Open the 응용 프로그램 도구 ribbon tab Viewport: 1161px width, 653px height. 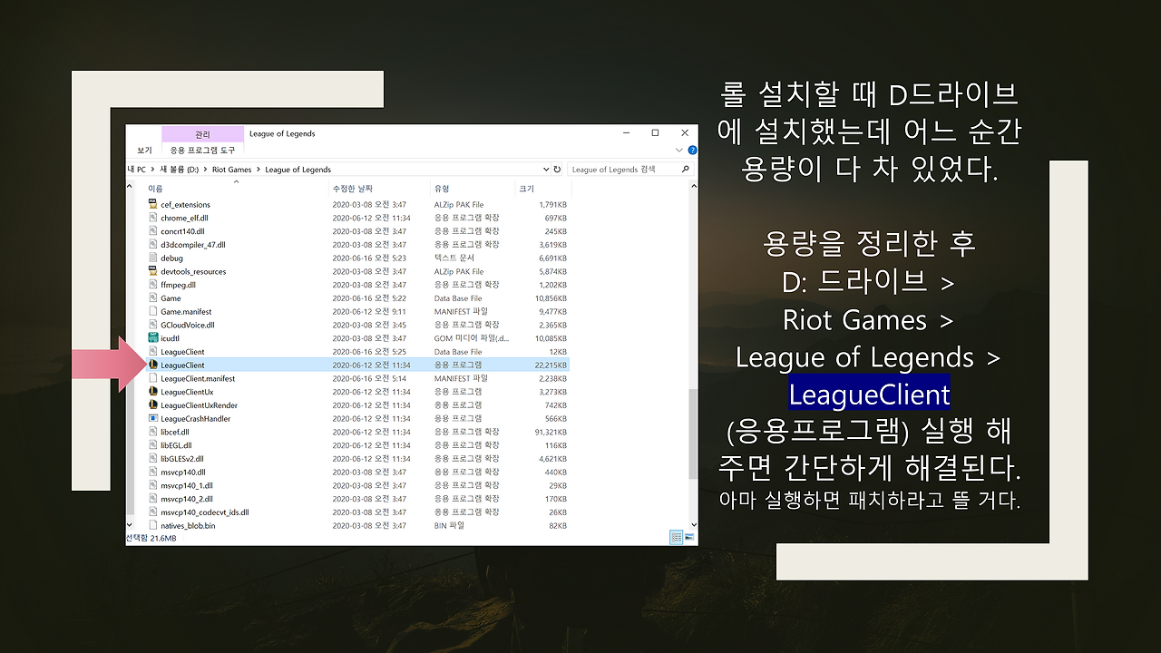click(x=202, y=150)
